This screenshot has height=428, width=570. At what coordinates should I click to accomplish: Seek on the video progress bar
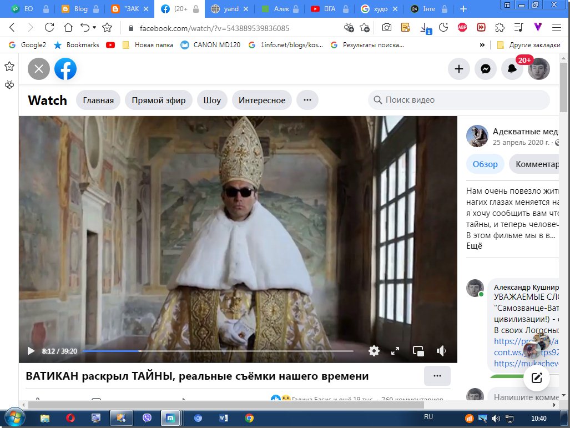[x=218, y=351]
